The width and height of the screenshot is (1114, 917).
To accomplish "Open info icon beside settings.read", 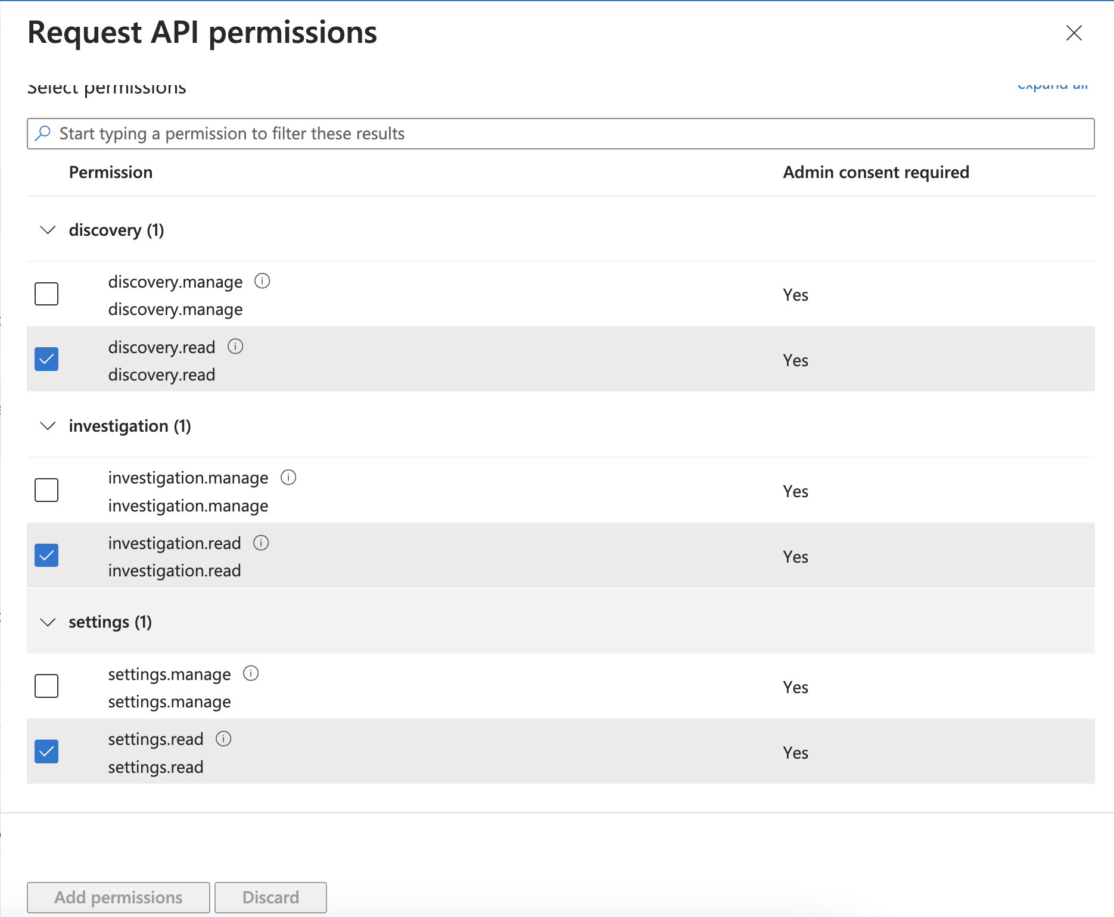I will tap(223, 739).
